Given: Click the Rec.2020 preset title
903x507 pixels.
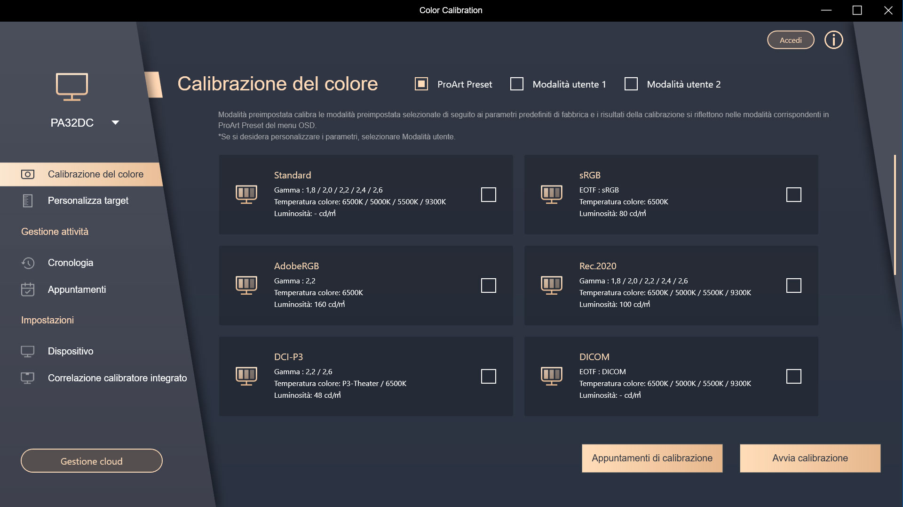Looking at the screenshot, I should (x=598, y=266).
